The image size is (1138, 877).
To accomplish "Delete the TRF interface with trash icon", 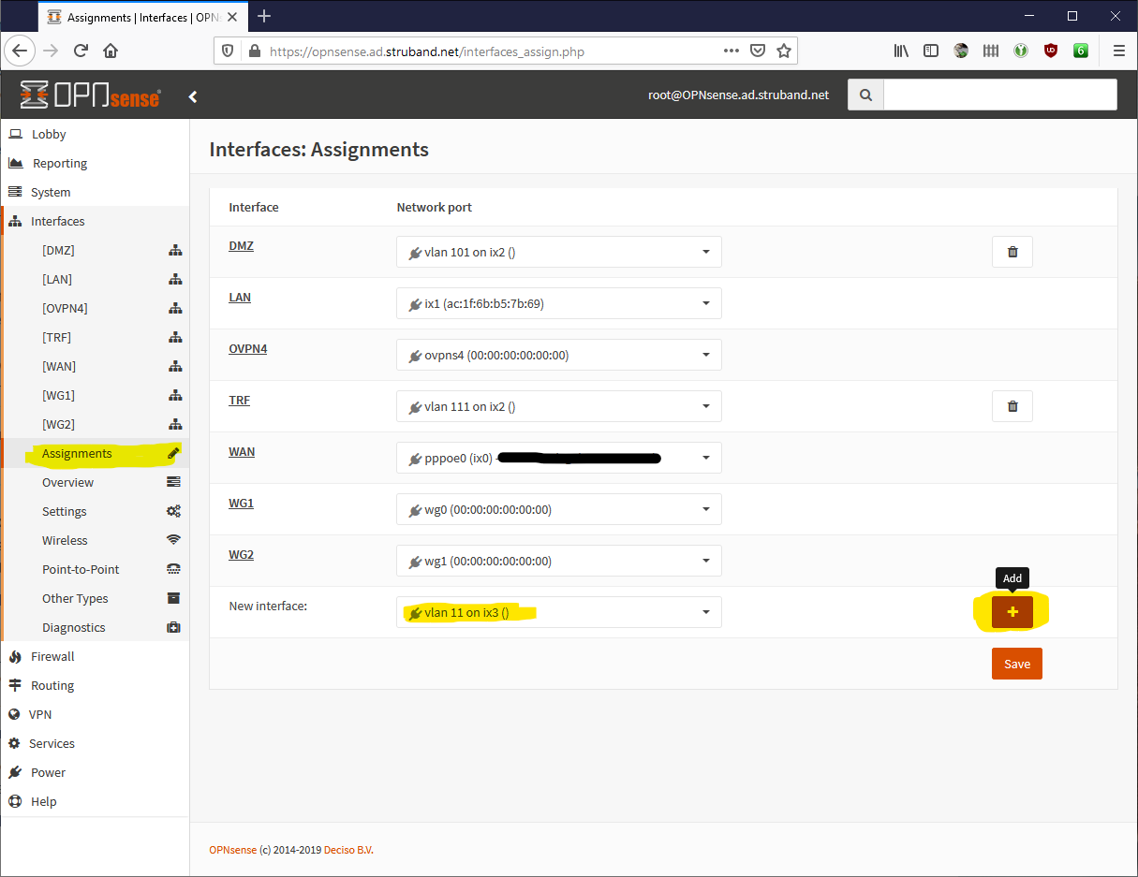I will 1012,405.
